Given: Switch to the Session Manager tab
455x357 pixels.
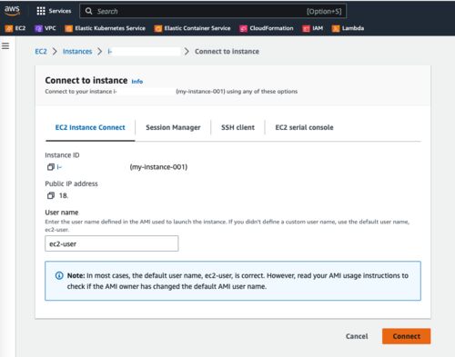Looking at the screenshot, I should 173,127.
